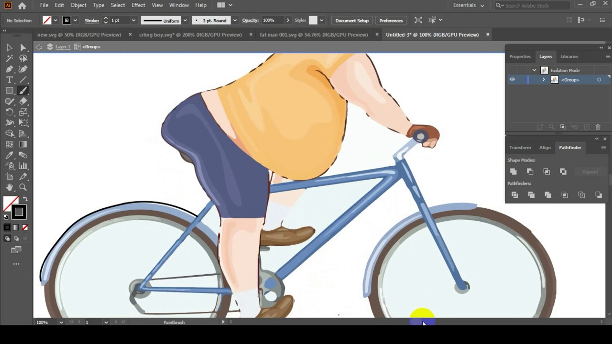Viewport: 612px width, 344px height.
Task: Reset to default fill and stroke
Action: point(6,216)
